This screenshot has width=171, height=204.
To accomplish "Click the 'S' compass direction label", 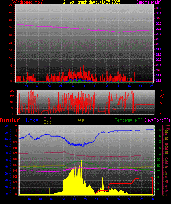I will tap(161, 103).
